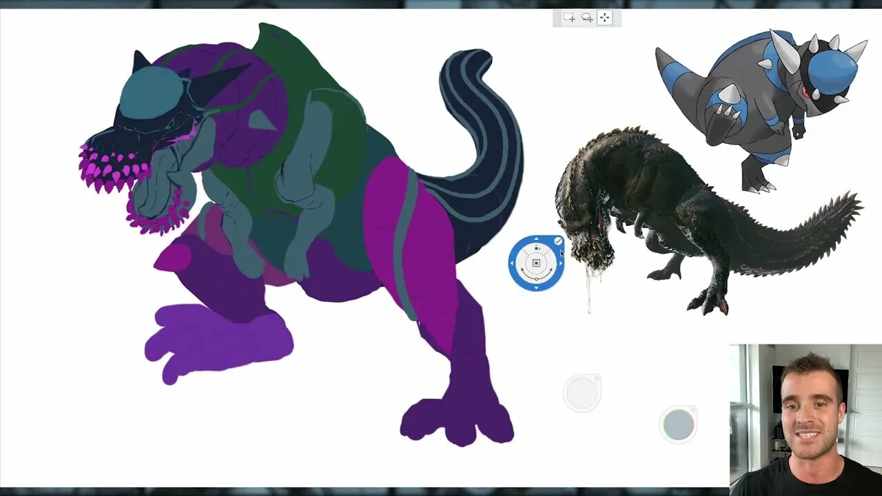Click the drag handle on selection toolbar's left edge
This screenshot has height=496, width=882.
[555, 18]
